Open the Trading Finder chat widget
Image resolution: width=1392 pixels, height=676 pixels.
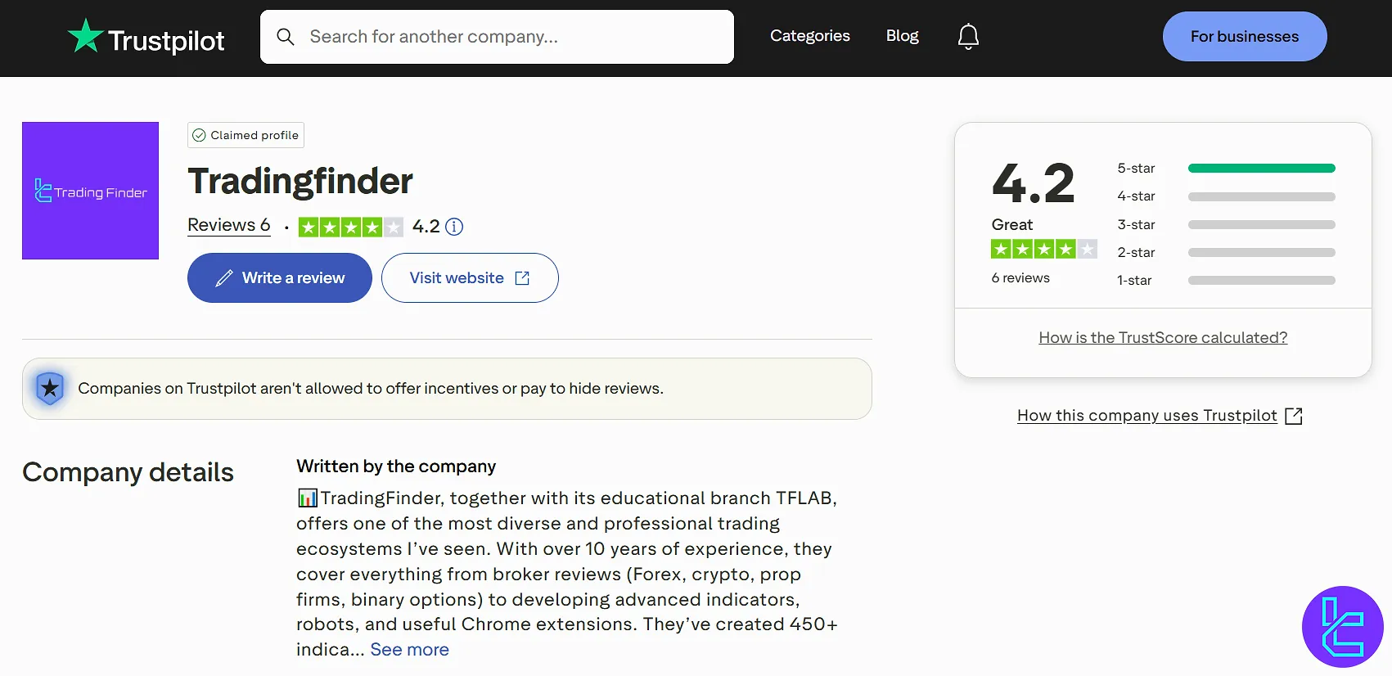(x=1343, y=627)
